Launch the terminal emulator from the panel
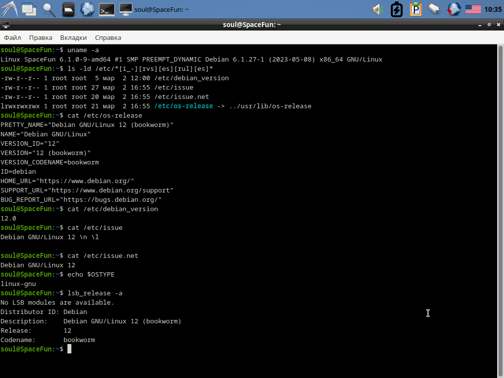The height and width of the screenshot is (378, 504). [x=107, y=10]
